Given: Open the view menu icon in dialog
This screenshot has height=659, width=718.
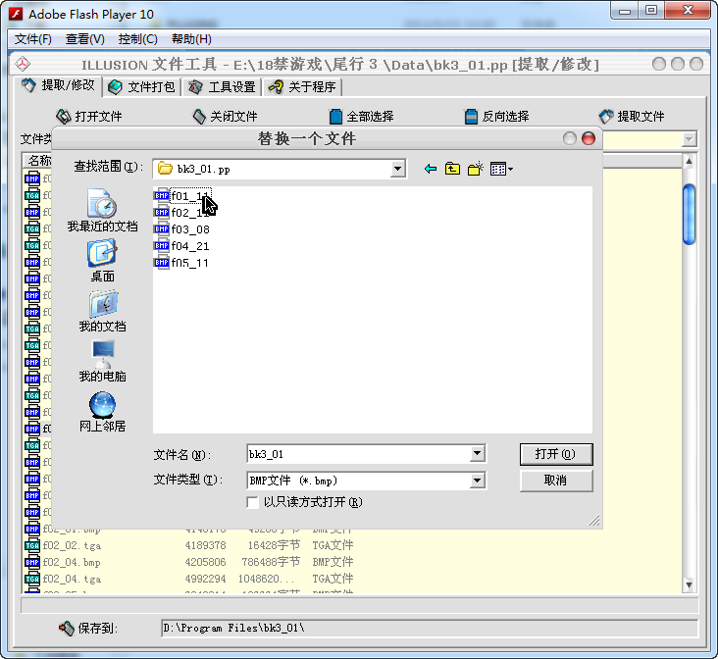Looking at the screenshot, I should (501, 169).
